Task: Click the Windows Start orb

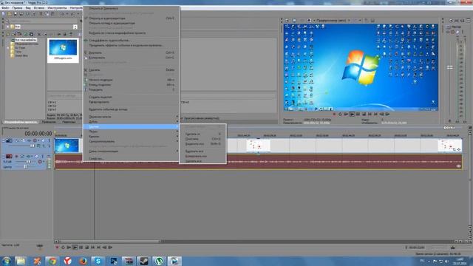Action: coord(6,261)
